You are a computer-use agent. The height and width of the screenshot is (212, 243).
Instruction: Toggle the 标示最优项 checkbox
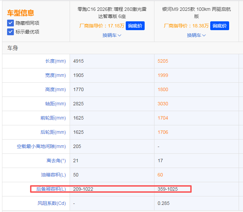point(10,32)
